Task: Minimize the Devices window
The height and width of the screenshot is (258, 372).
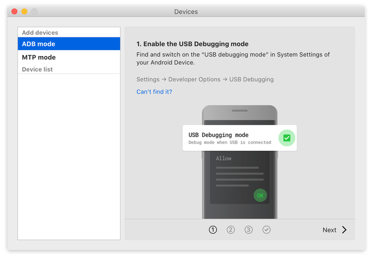Action: coord(24,11)
